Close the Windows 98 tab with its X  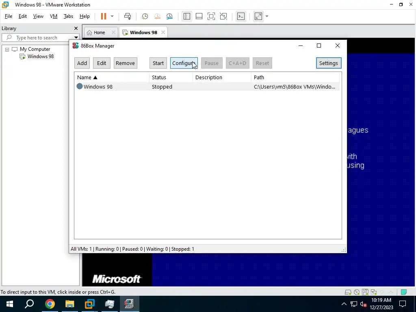[163, 32]
